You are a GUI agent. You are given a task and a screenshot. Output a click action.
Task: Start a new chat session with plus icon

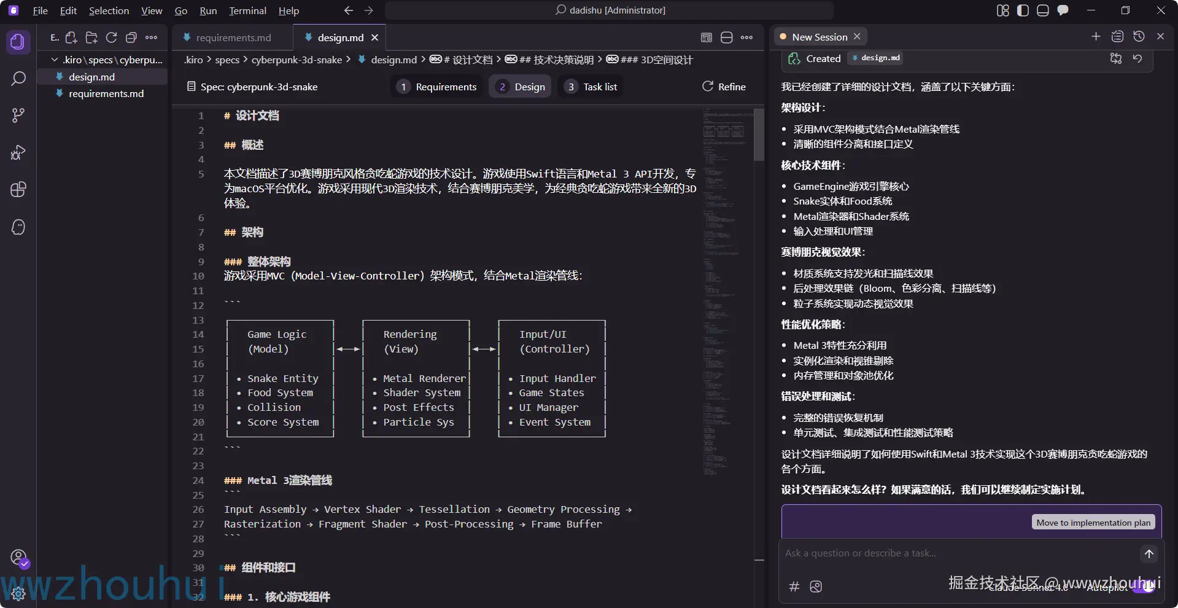pos(1096,36)
